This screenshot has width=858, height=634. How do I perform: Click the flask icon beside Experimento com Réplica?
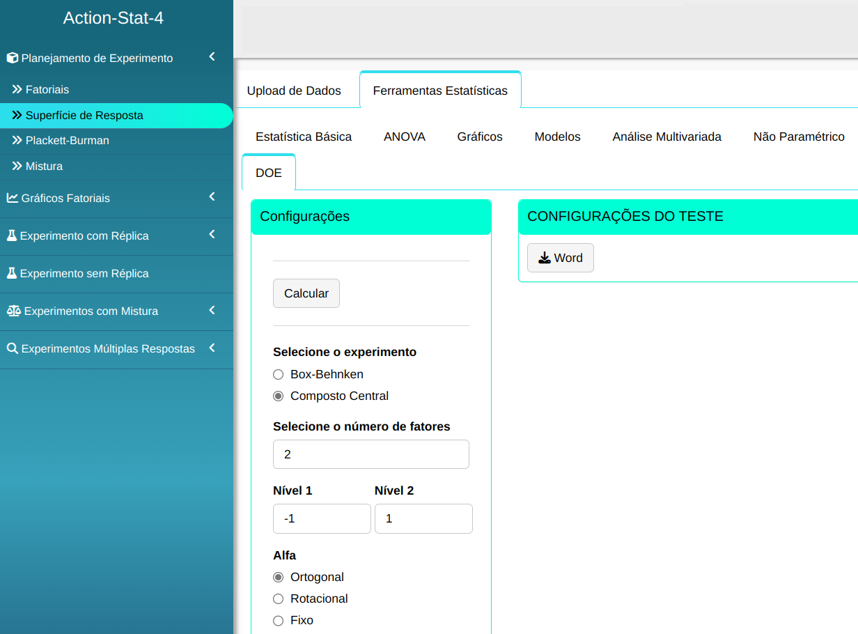[12, 235]
